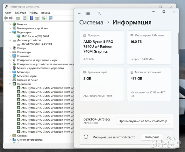Click the Сензори sensor icon
The height and width of the screenshot is (152, 185).
(14, 136)
